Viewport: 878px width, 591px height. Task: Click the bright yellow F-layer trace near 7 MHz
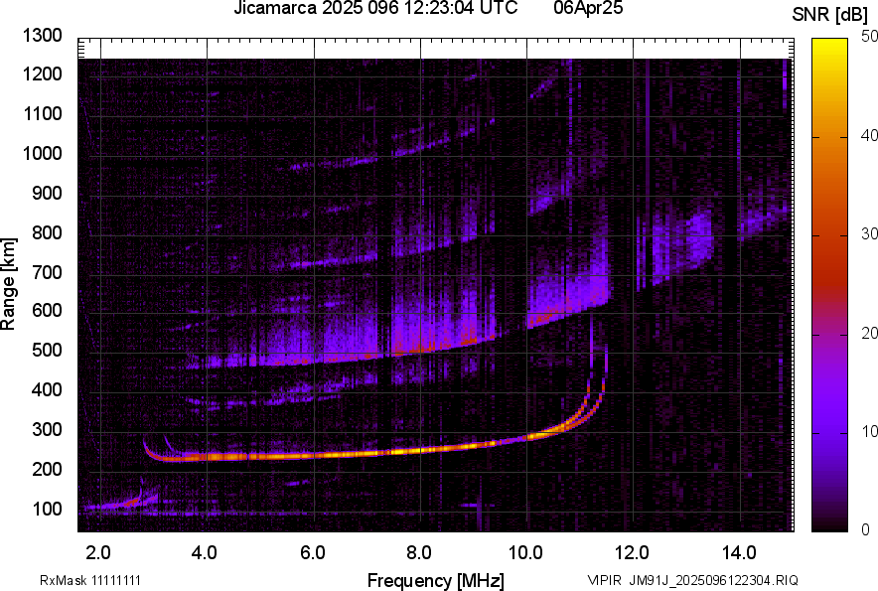(369, 453)
